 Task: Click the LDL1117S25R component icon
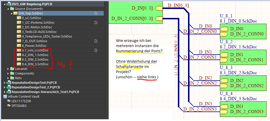[x=9, y=101]
